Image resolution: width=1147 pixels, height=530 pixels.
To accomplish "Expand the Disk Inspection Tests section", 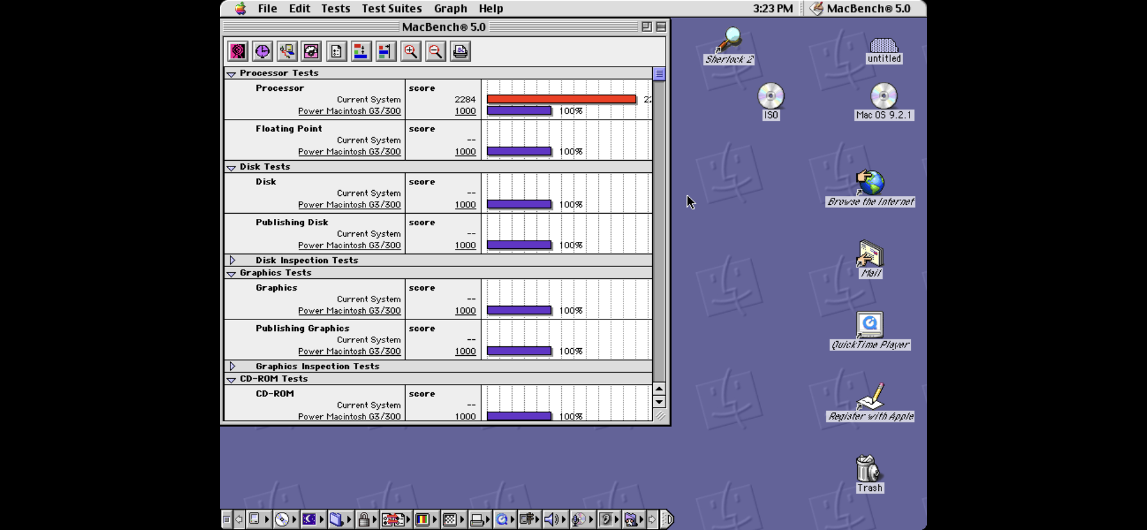I will 232,260.
